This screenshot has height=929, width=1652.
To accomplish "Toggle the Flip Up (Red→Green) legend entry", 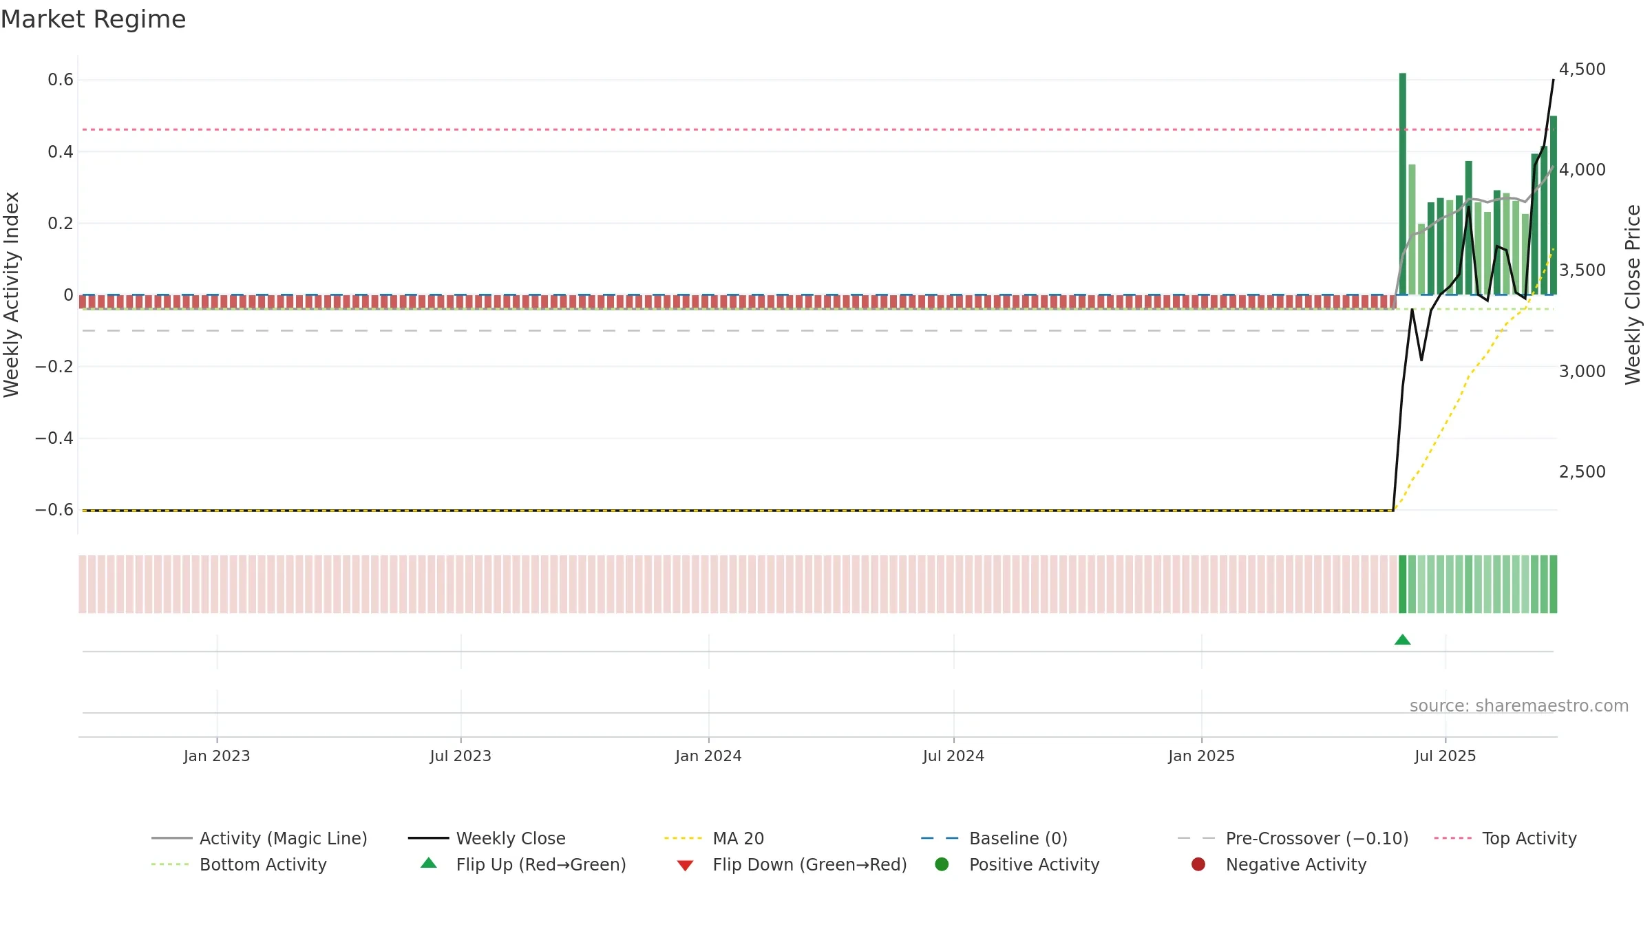I will pos(523,864).
